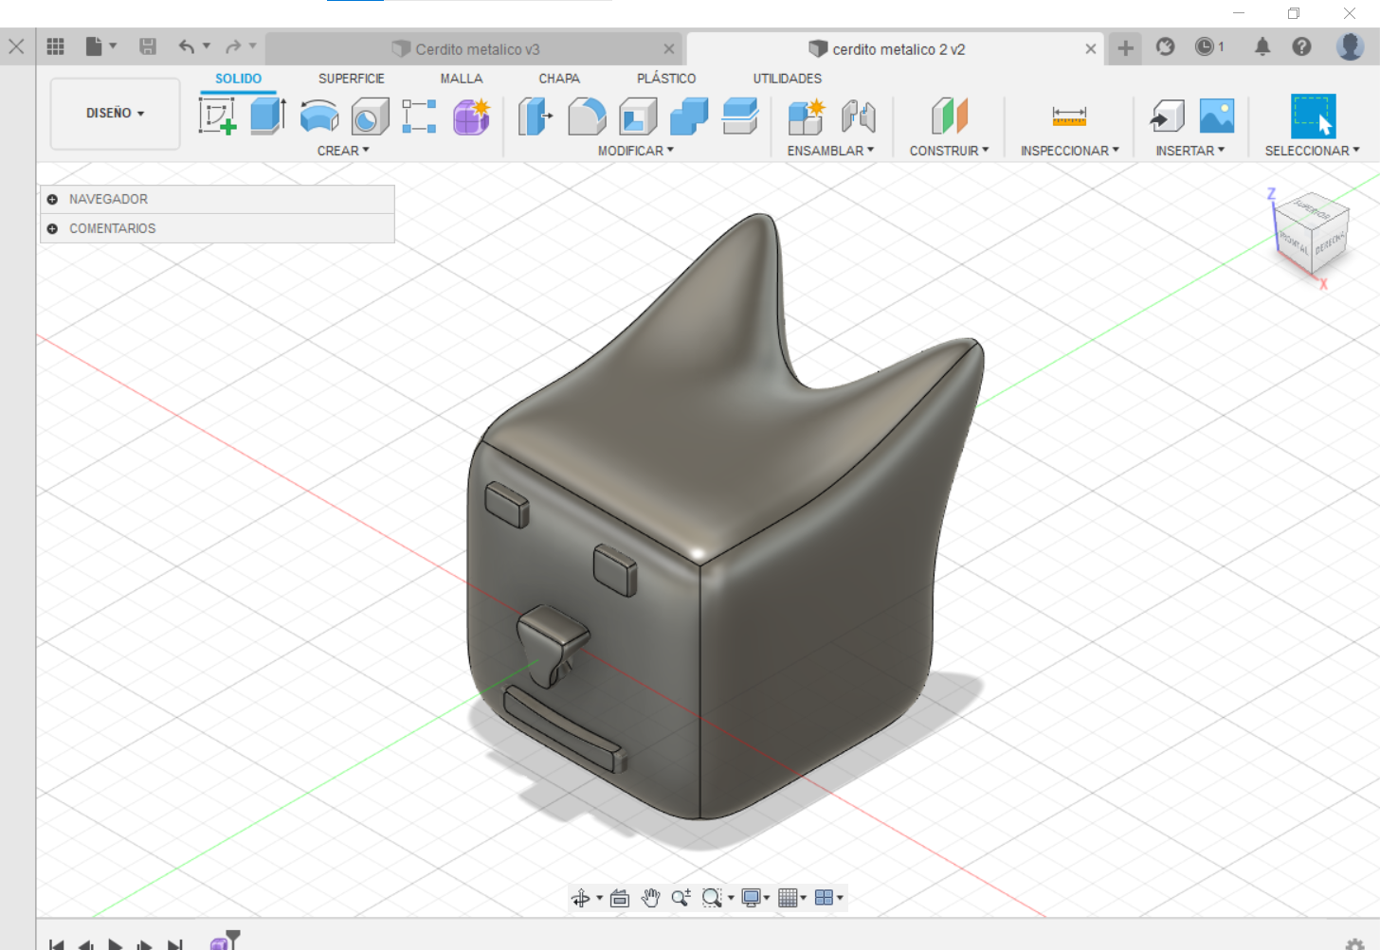
Task: Click the ViewCube orientation cube
Action: [1312, 233]
